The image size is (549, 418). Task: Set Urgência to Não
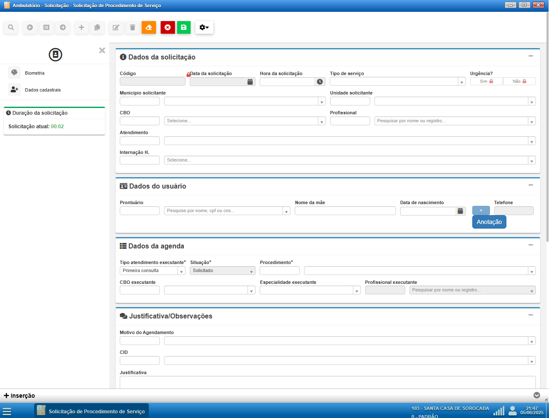pyautogui.click(x=519, y=81)
